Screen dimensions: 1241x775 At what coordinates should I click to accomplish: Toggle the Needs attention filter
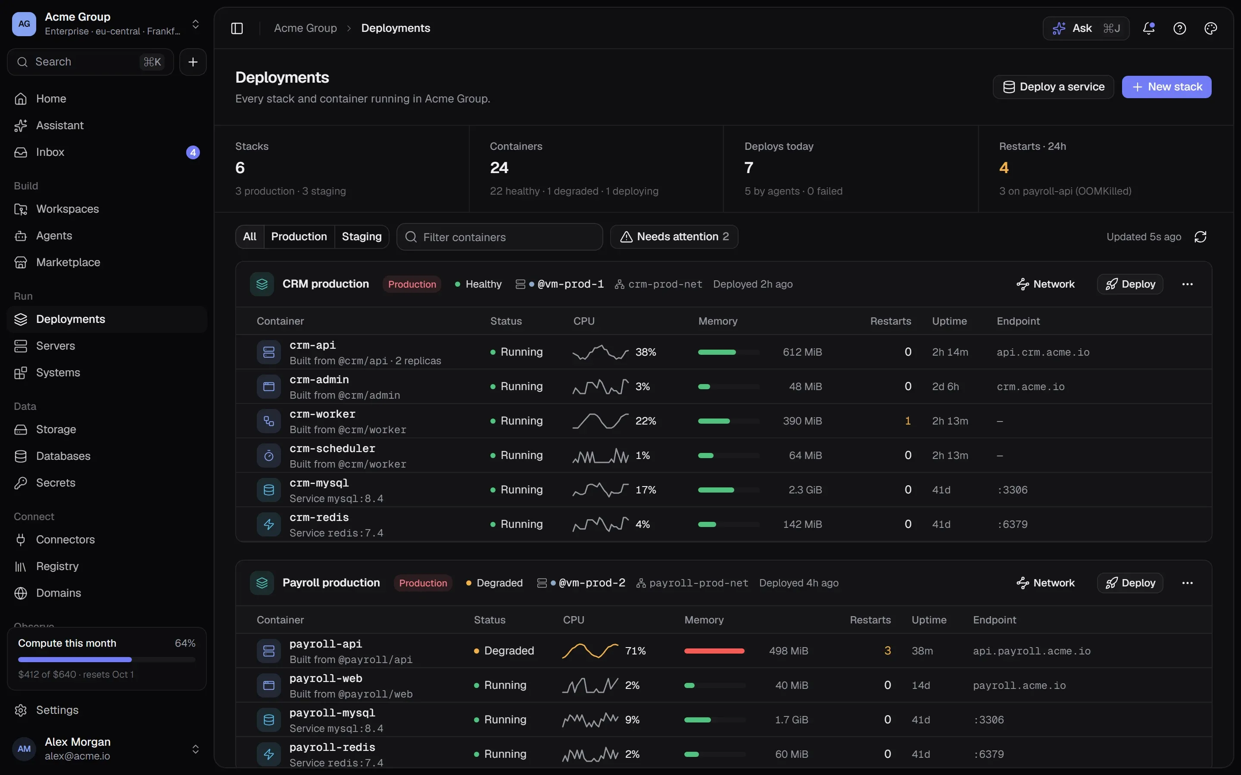tap(674, 237)
